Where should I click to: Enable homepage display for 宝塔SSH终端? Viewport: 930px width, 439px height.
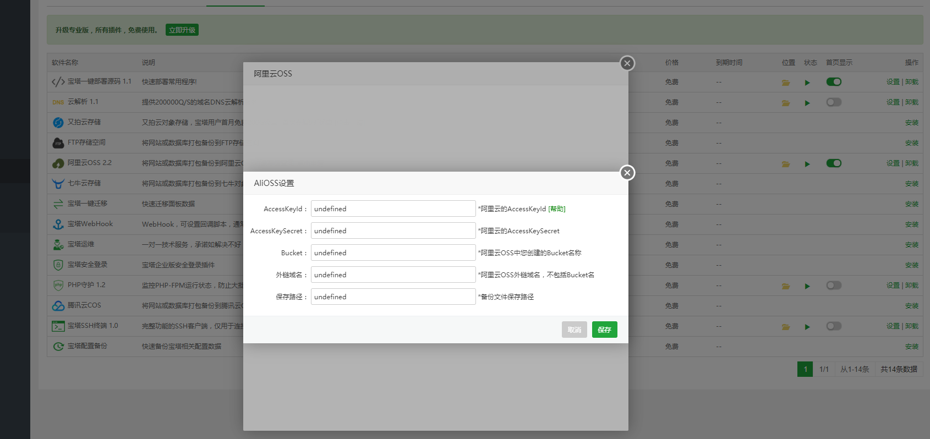point(834,326)
